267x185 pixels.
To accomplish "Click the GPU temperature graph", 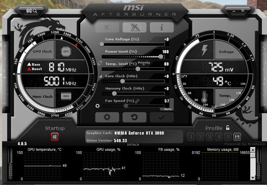I will (x=43, y=167).
